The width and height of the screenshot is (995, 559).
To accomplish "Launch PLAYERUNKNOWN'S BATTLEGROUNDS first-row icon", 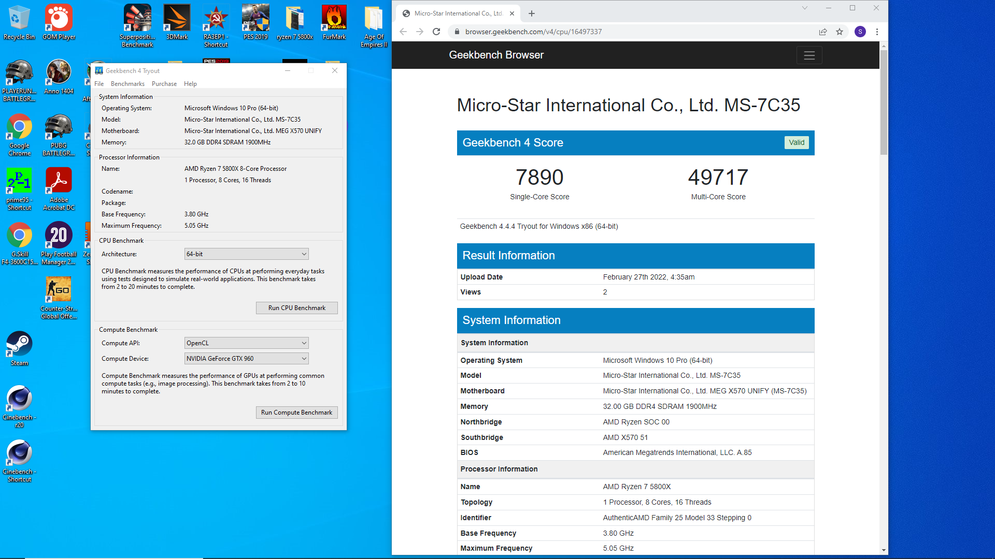I will coord(19,80).
